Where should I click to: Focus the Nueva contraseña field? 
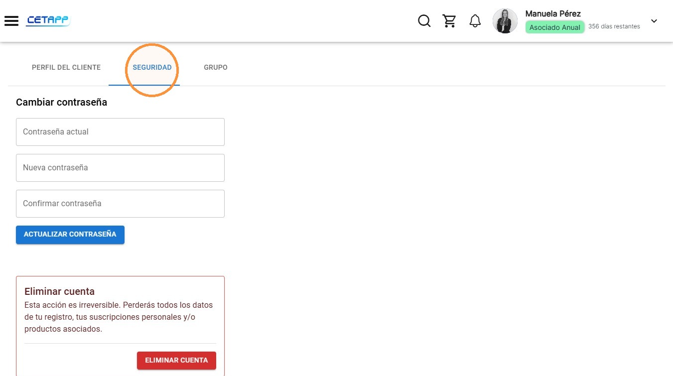click(120, 168)
